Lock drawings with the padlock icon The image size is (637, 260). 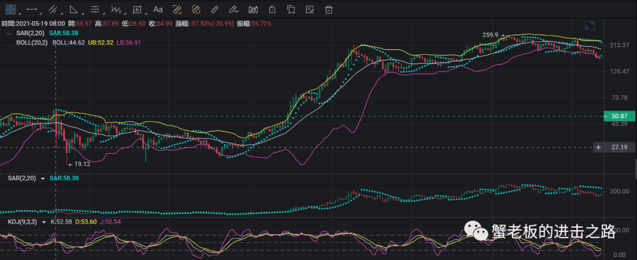(272, 9)
